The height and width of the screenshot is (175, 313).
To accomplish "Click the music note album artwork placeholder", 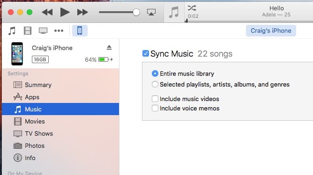I will click(174, 12).
